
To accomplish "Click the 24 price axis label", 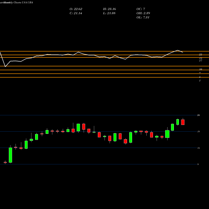I will [199, 115].
